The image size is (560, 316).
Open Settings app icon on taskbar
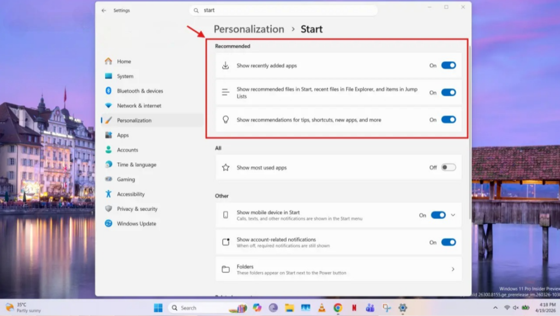click(x=402, y=308)
